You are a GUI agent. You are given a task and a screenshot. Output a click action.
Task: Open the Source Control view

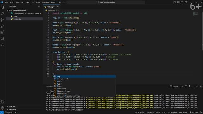coord(2,20)
